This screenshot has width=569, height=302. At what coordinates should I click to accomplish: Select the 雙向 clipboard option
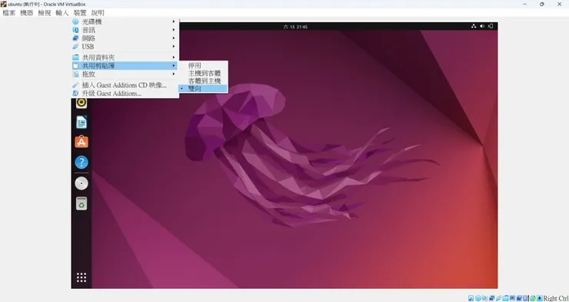203,88
